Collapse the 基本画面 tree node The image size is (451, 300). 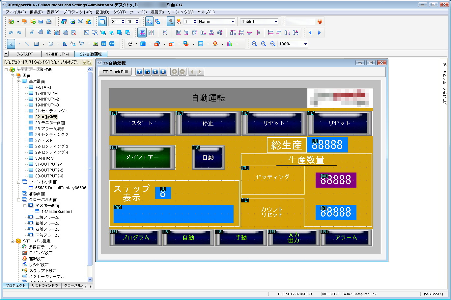click(x=19, y=81)
